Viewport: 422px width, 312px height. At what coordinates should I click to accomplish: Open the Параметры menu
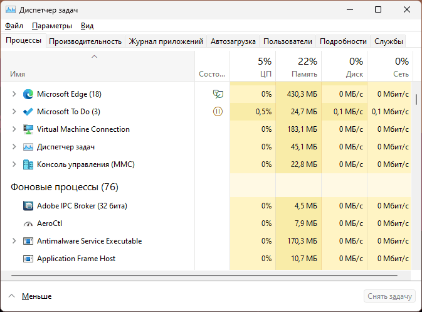52,26
